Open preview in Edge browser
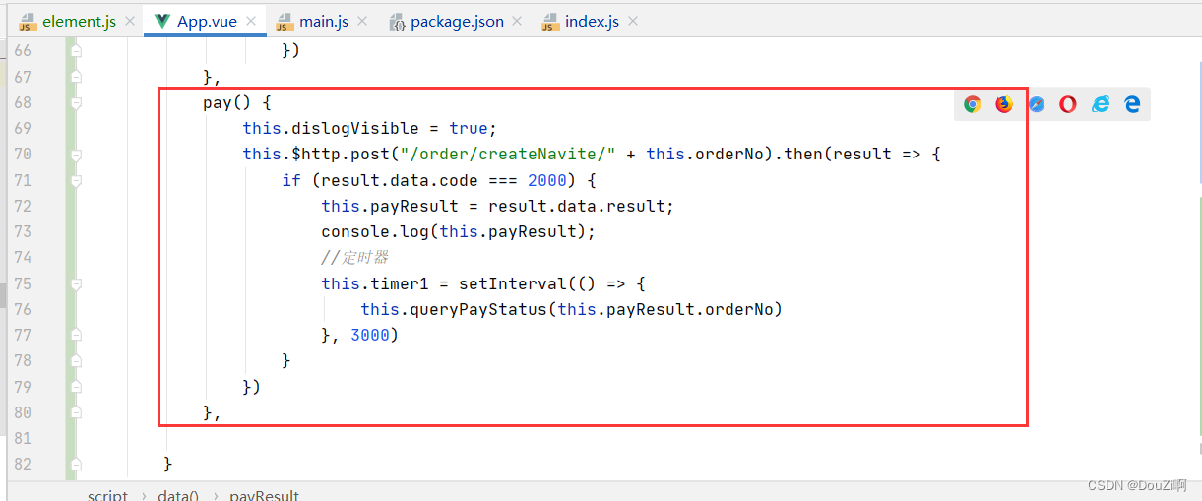Image resolution: width=1202 pixels, height=501 pixels. coord(1132,104)
